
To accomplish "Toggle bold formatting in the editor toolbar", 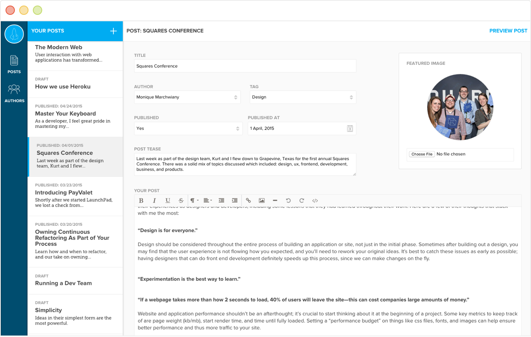I will coord(141,201).
